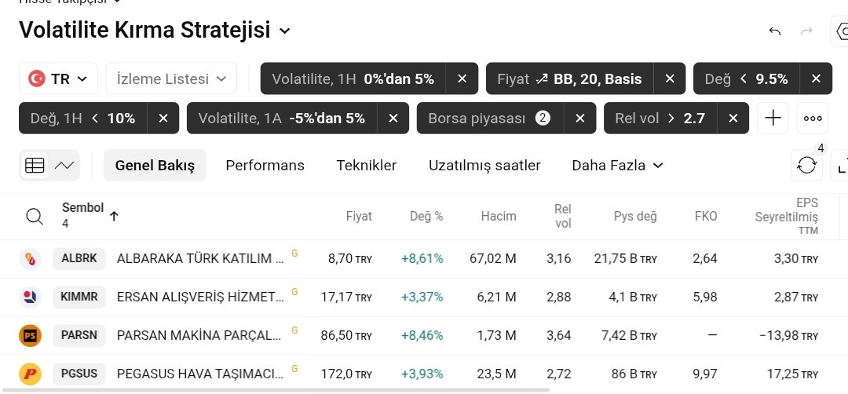Switch to the Performans tab

tap(265, 166)
